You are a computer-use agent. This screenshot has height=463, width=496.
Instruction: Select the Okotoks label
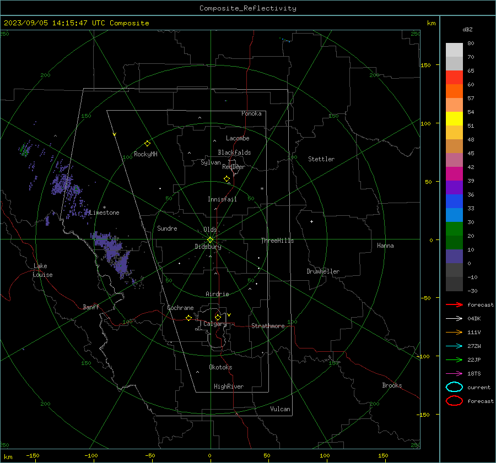[x=220, y=367]
